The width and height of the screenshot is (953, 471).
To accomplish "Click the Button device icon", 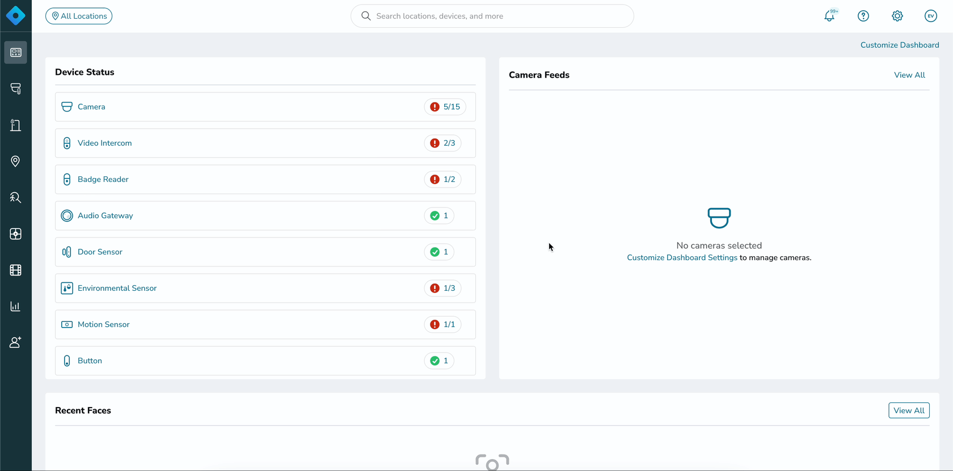I will click(67, 360).
